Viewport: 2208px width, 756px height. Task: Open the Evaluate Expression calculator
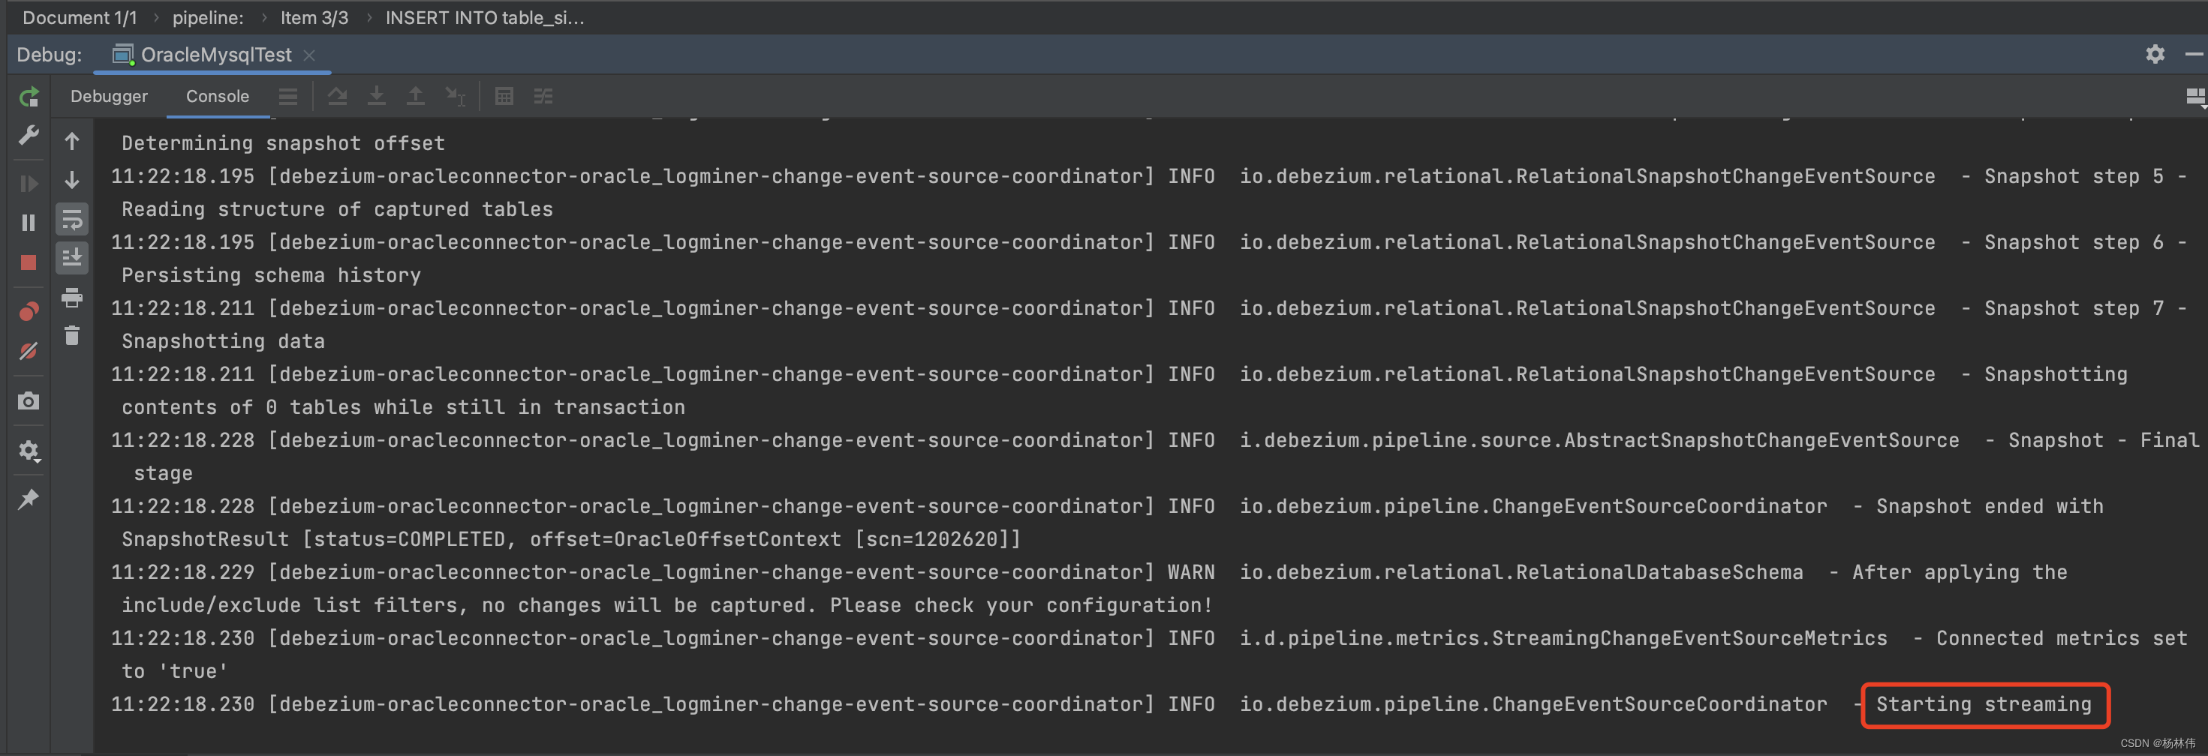click(504, 97)
